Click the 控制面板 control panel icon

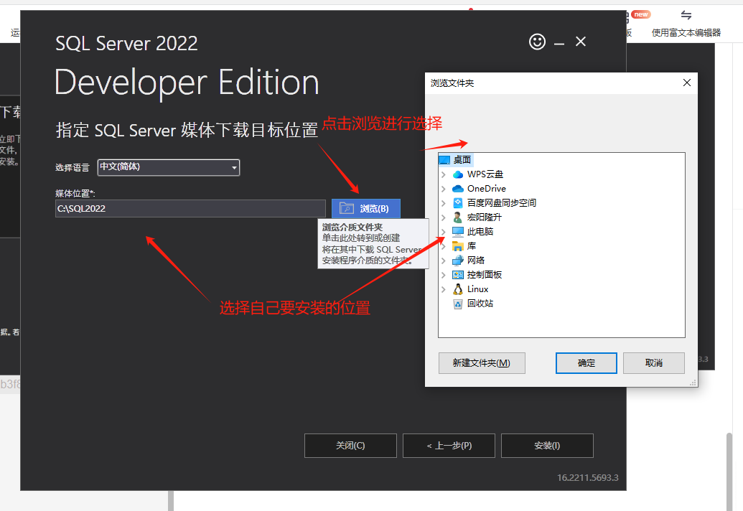click(x=458, y=275)
